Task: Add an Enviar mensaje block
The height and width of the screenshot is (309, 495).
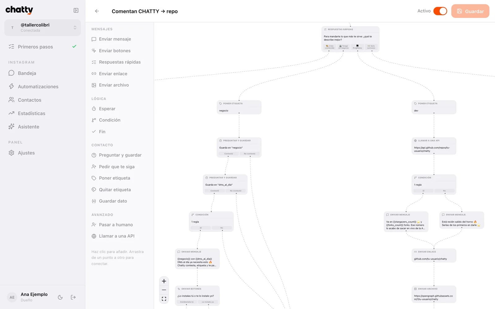Action: (119, 39)
